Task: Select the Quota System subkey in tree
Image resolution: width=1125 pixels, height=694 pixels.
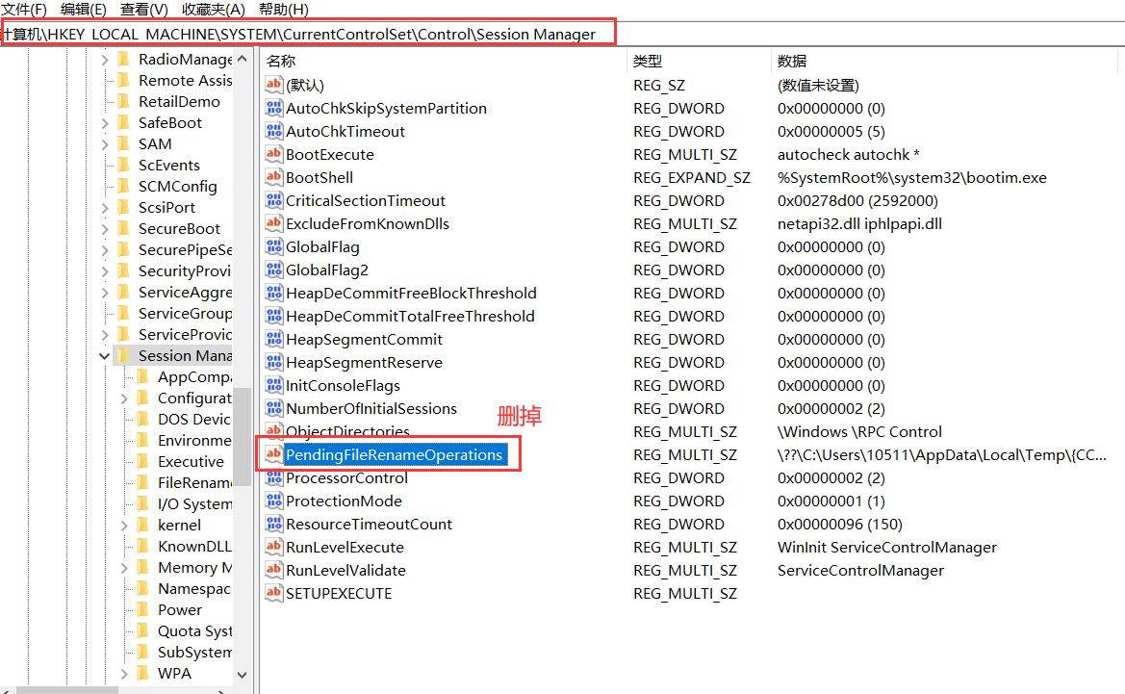Action: tap(194, 630)
